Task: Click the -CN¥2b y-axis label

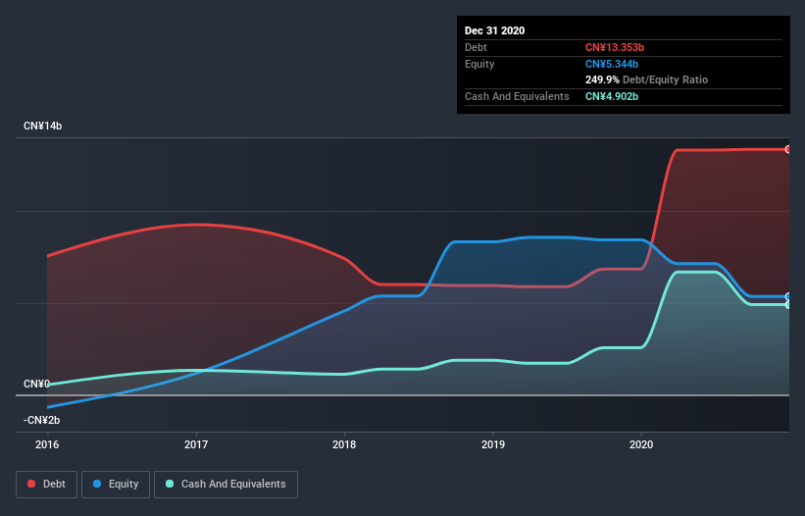Action: pyautogui.click(x=41, y=421)
